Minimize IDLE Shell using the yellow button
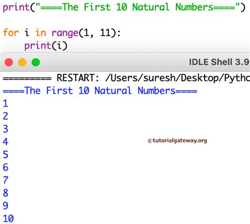This screenshot has width=250, height=224. click(22, 62)
